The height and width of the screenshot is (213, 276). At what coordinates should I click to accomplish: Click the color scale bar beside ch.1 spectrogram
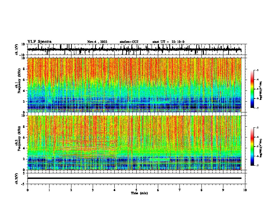[252, 89]
